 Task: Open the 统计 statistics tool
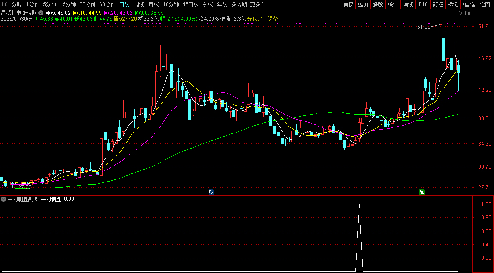393,4
